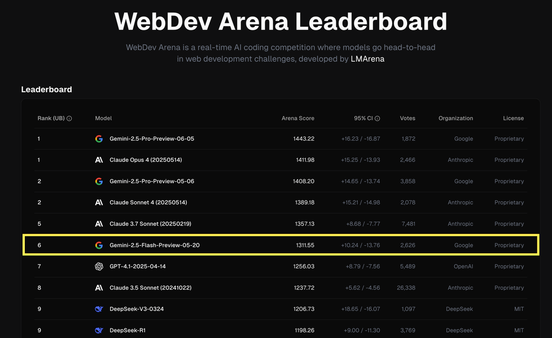Click the 1198.26 arena score value

click(305, 330)
